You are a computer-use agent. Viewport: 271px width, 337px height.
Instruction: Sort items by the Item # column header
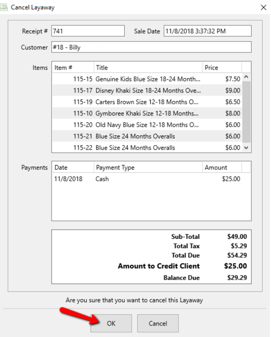(73, 68)
